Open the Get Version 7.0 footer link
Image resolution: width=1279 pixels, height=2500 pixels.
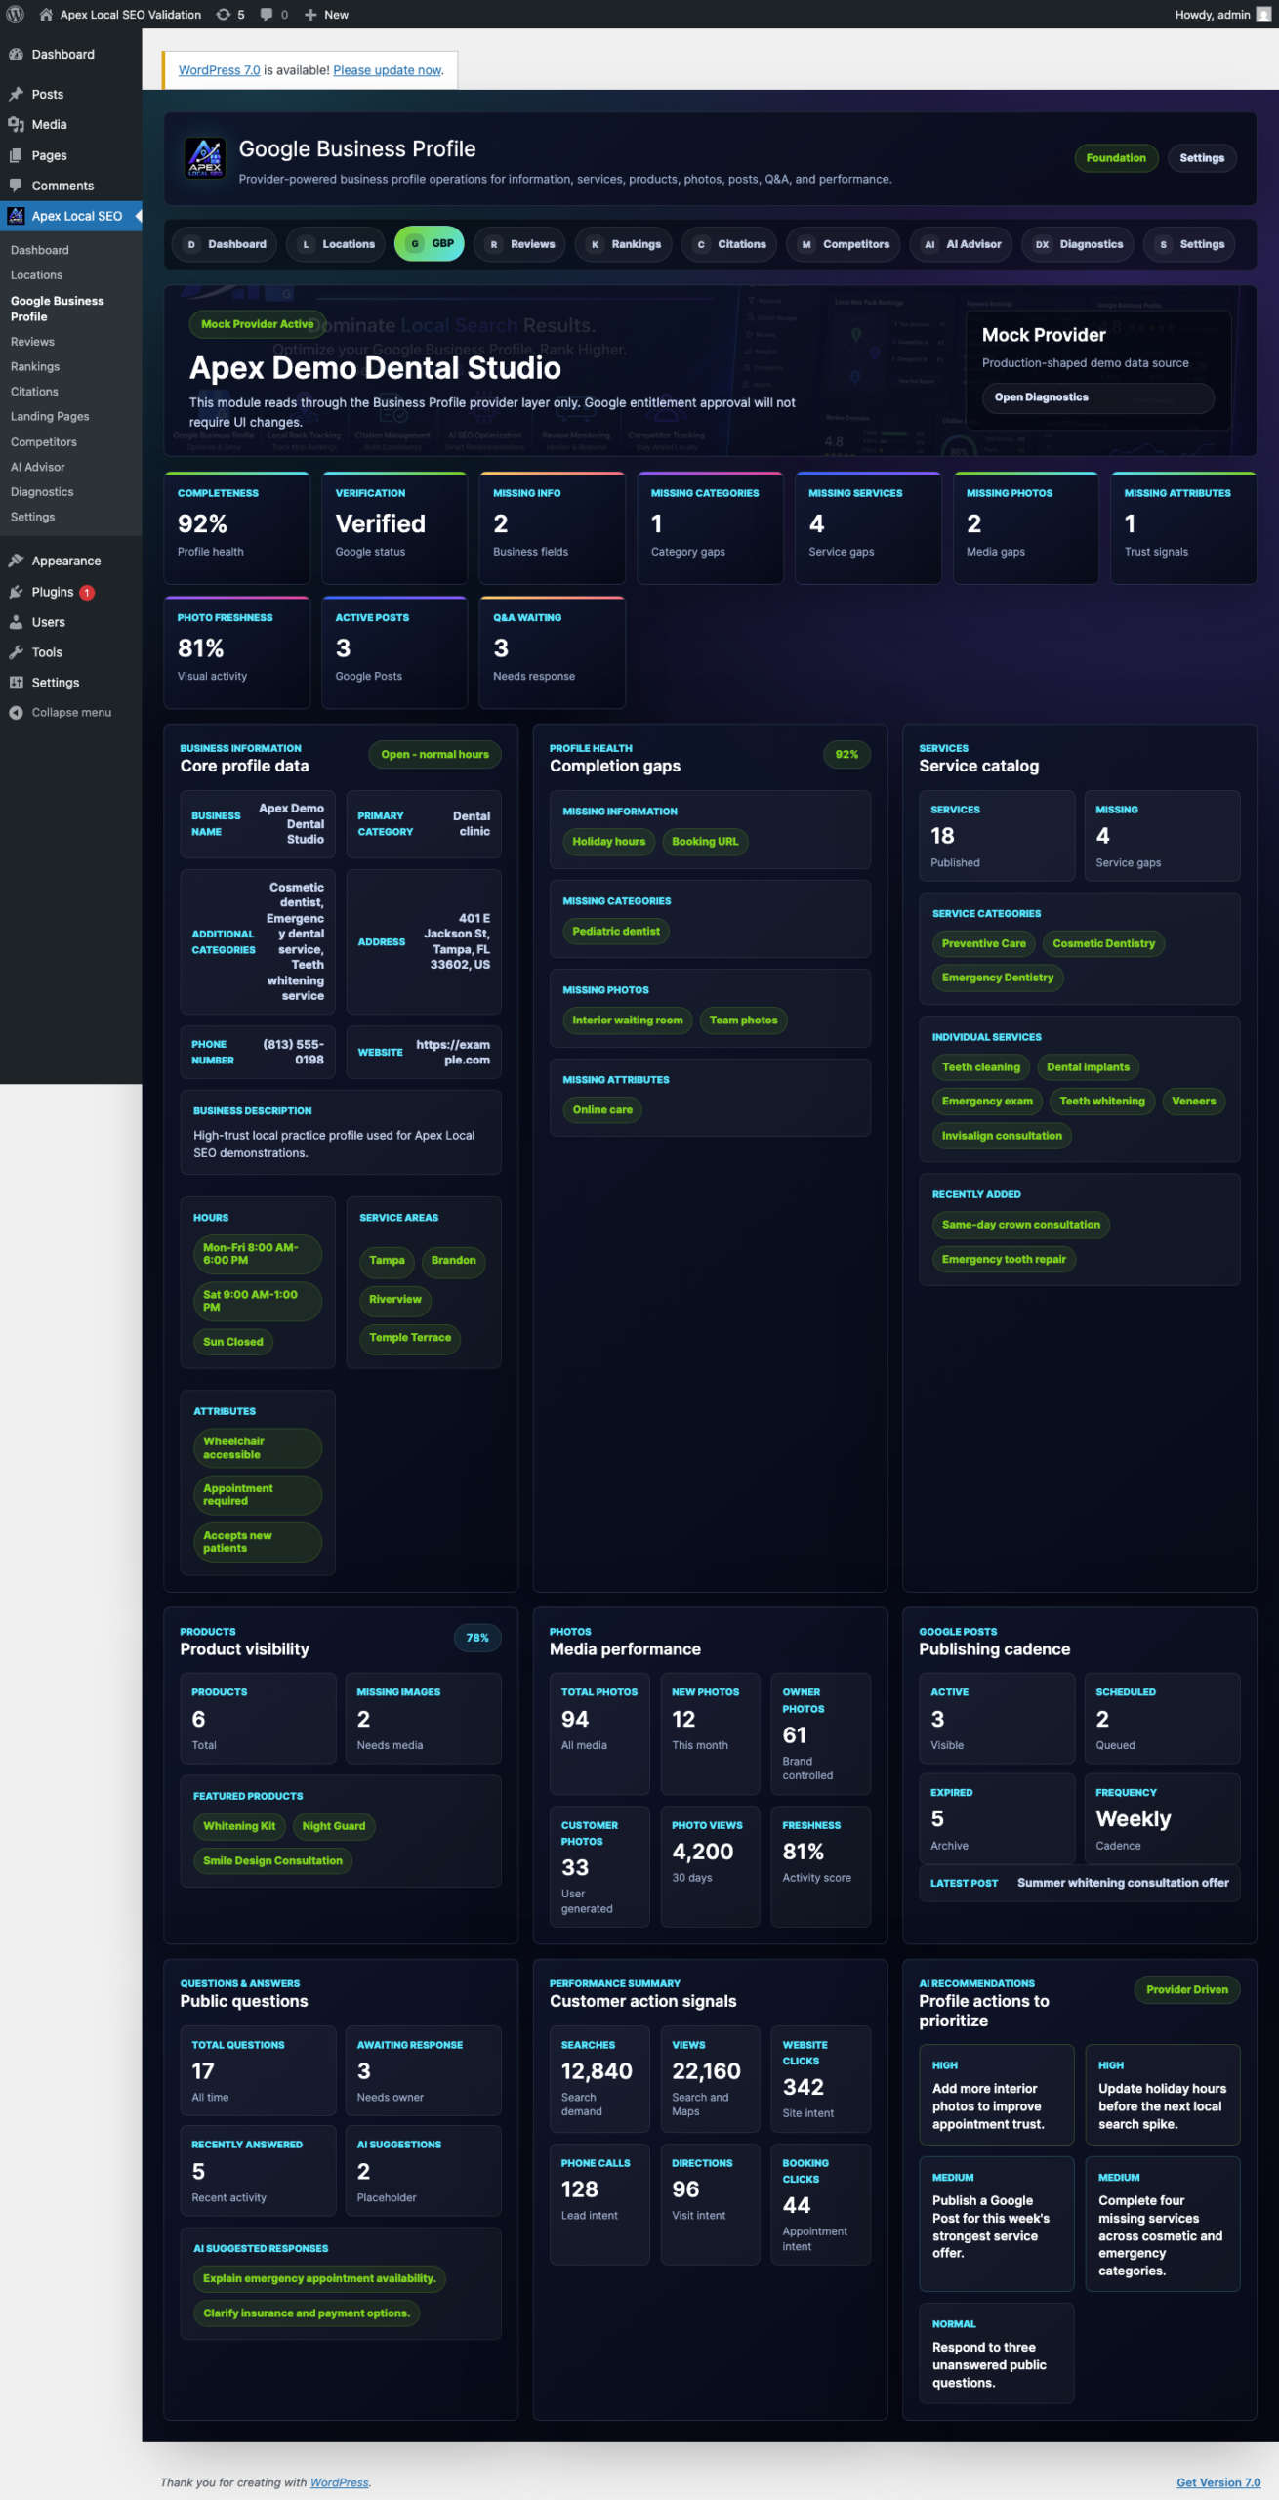pyautogui.click(x=1218, y=2481)
